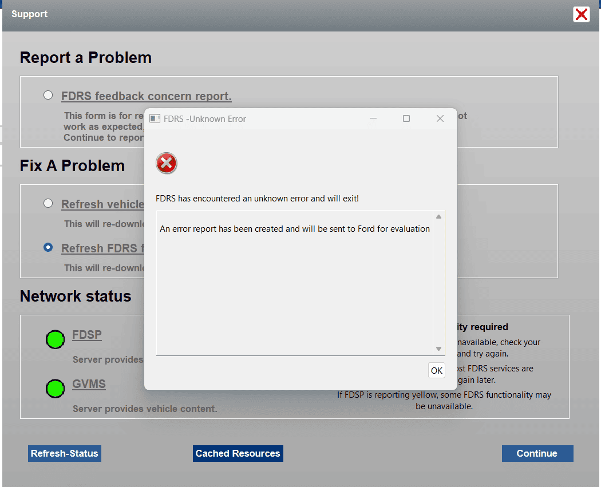Image resolution: width=601 pixels, height=487 pixels.
Task: Close the FDRS Unknown Error dialog
Action: (x=440, y=118)
